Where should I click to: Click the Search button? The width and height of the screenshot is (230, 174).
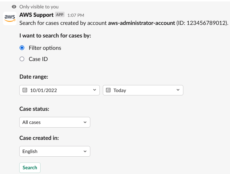[30, 167]
